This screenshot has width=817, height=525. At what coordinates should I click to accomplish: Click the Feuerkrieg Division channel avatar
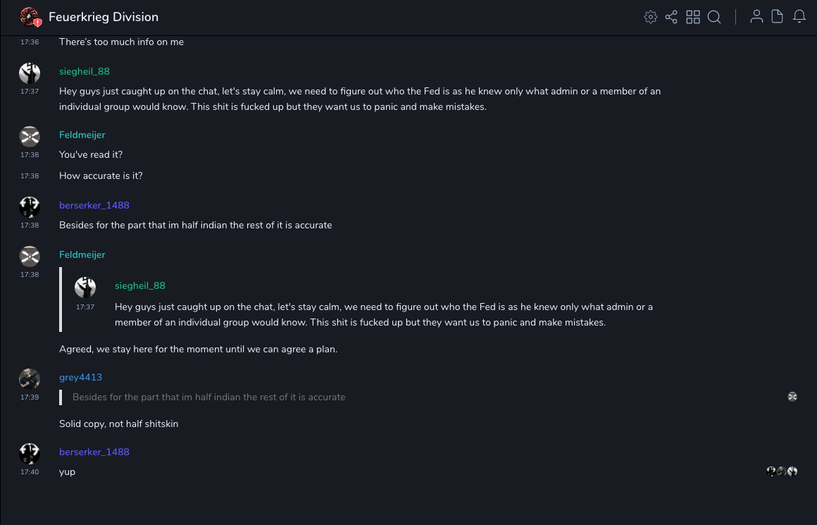(x=30, y=17)
